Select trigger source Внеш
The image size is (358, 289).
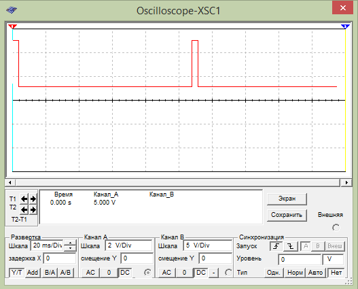[x=335, y=246]
